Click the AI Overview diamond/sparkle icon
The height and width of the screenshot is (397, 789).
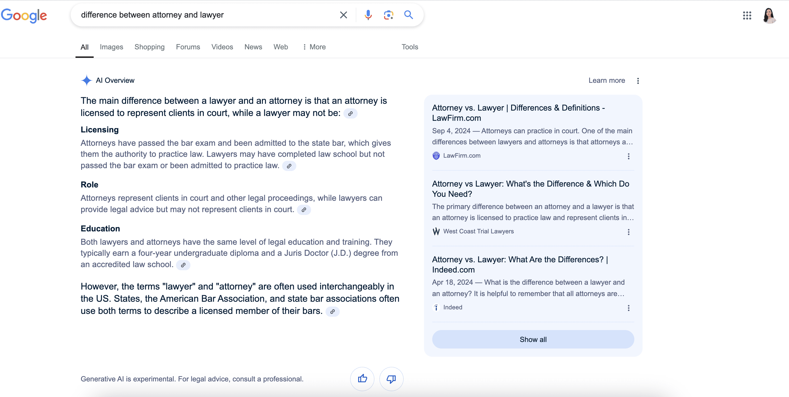pos(86,80)
